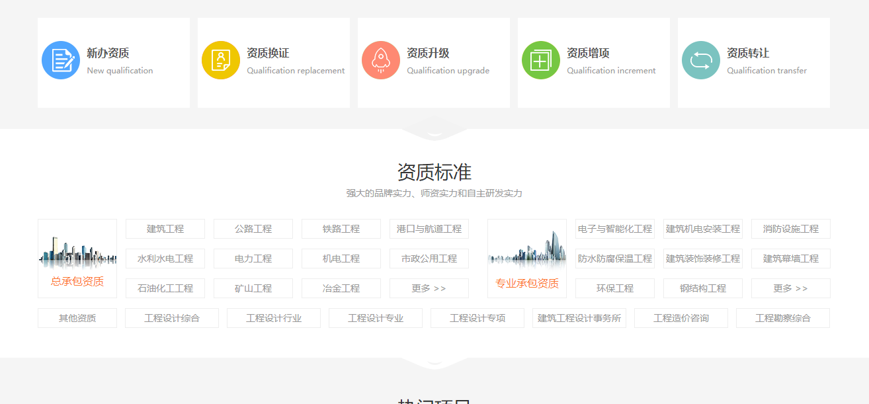869x404 pixels.
Task: Click the 工程造价咨询 link
Action: tap(681, 318)
